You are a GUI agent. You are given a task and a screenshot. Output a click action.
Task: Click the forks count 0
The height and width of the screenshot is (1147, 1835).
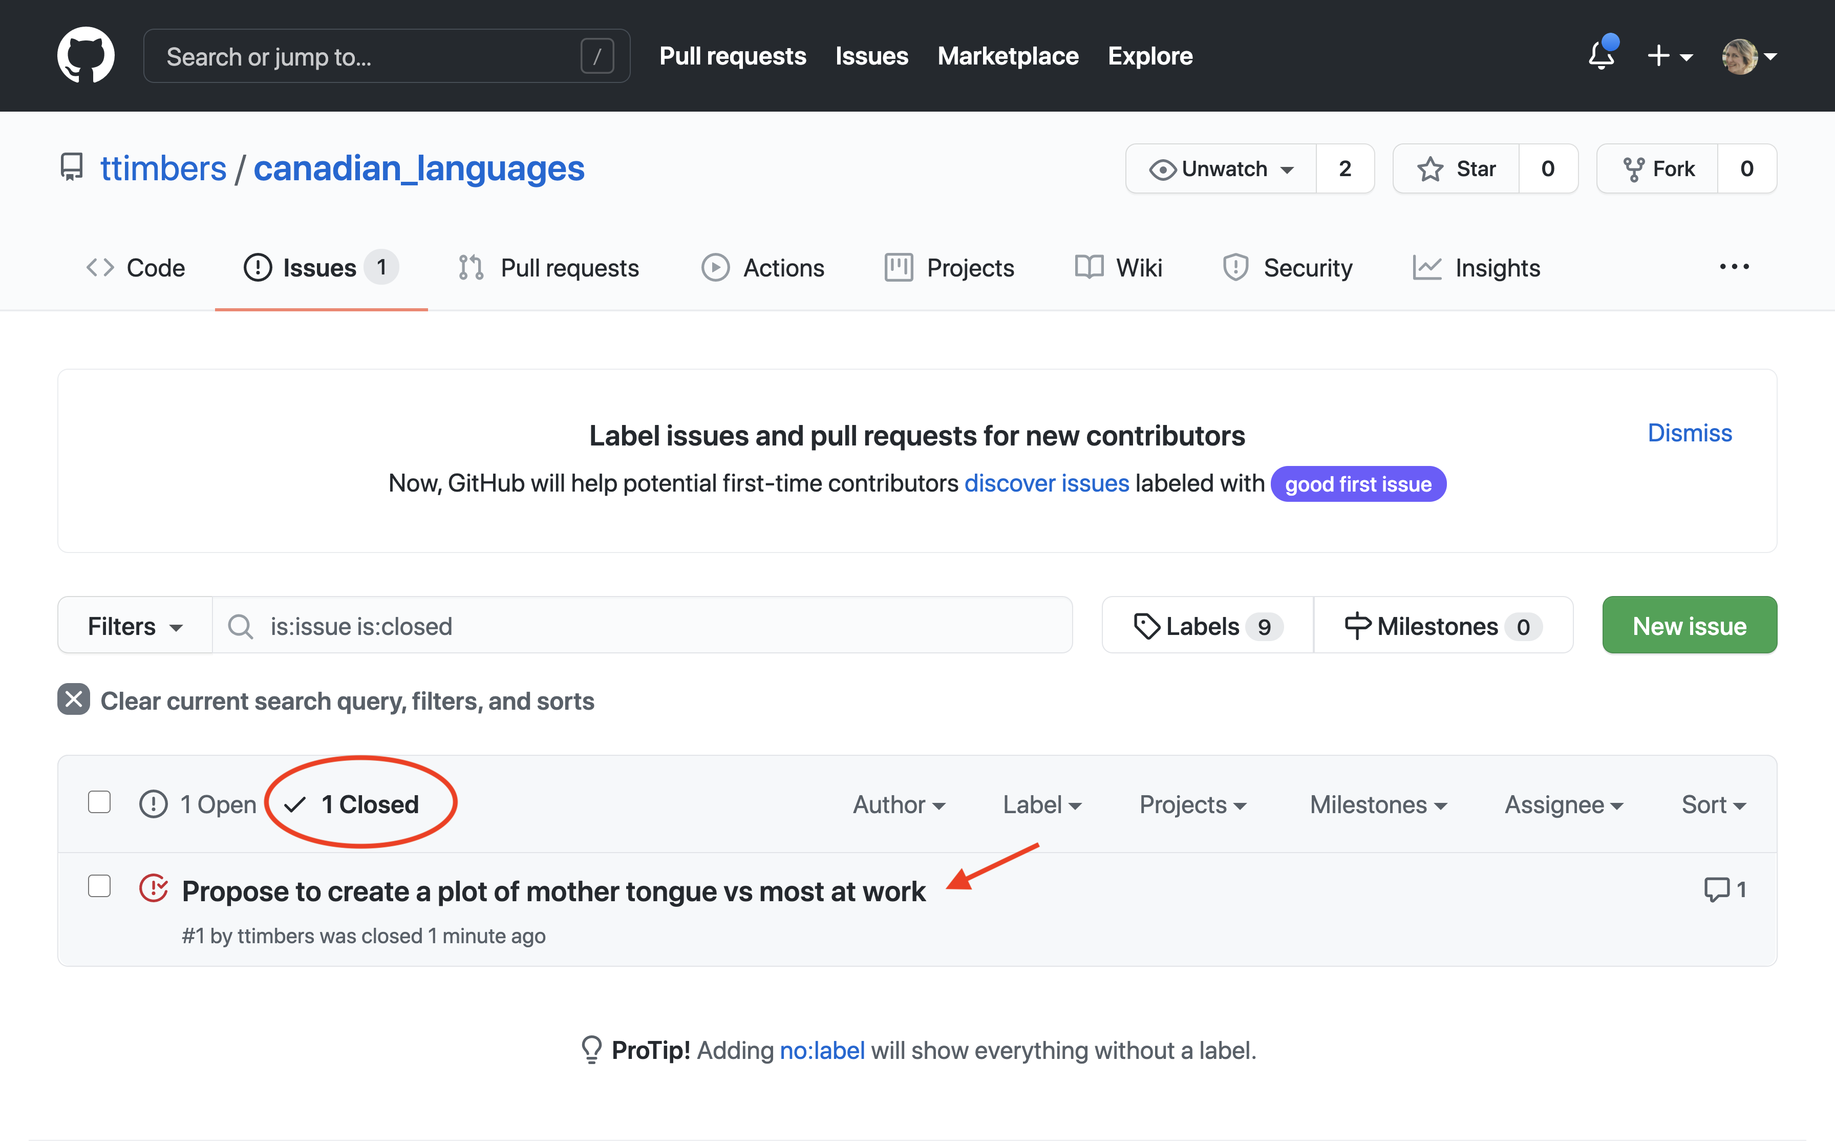click(x=1747, y=168)
